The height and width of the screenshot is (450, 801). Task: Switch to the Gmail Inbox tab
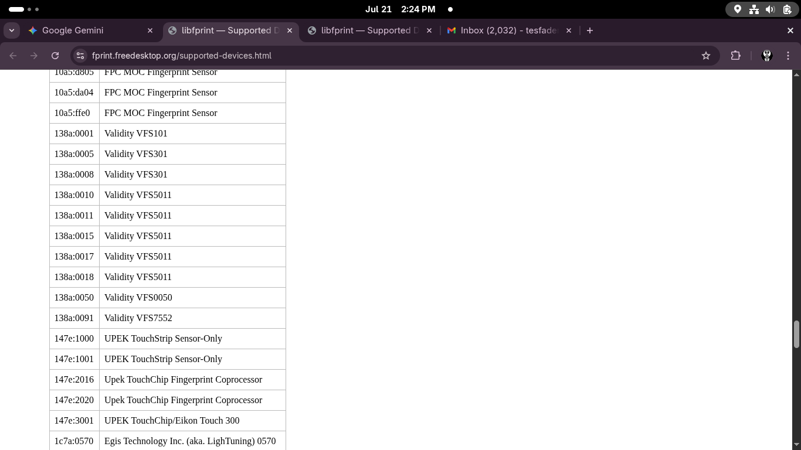tap(509, 30)
